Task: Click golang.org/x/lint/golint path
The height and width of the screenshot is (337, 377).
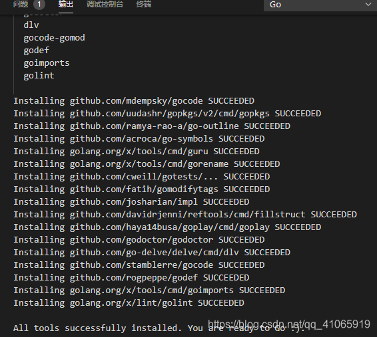Action: coord(131,303)
